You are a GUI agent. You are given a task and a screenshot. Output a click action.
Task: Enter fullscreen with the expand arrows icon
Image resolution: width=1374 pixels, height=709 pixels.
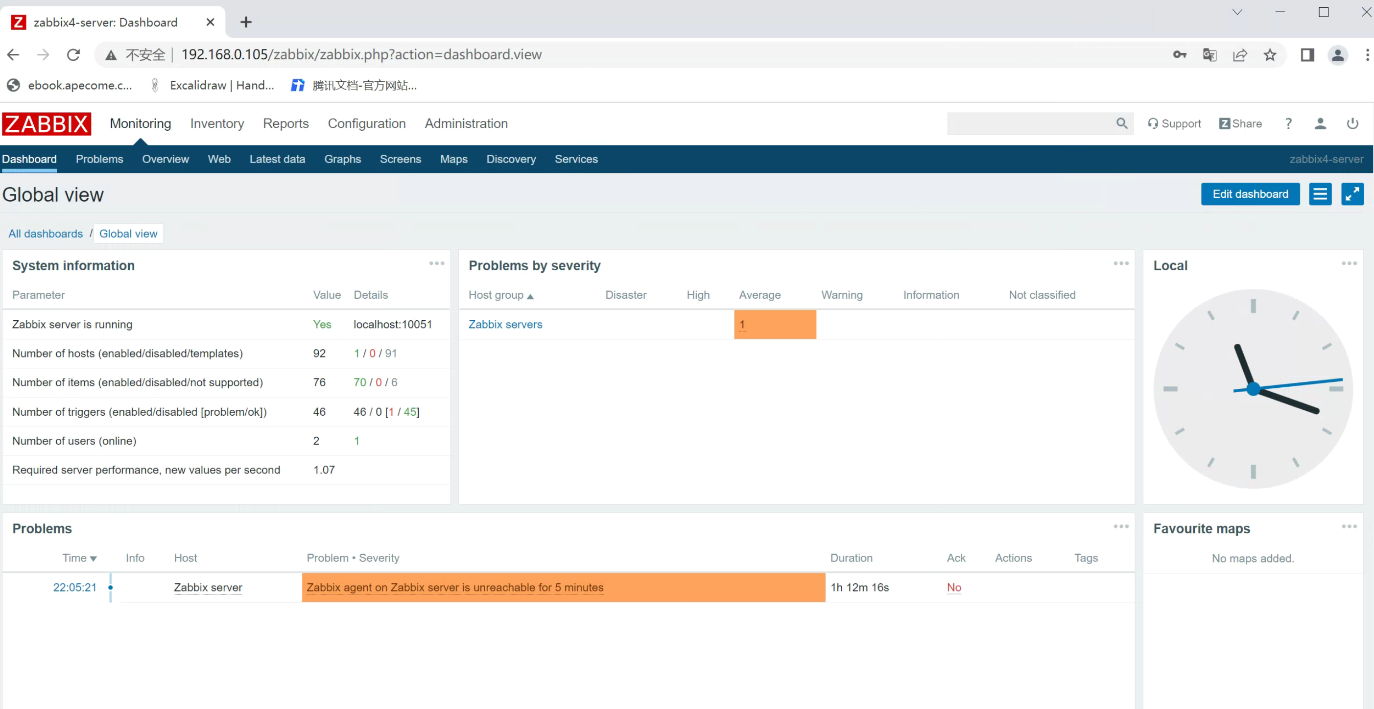[x=1351, y=194]
